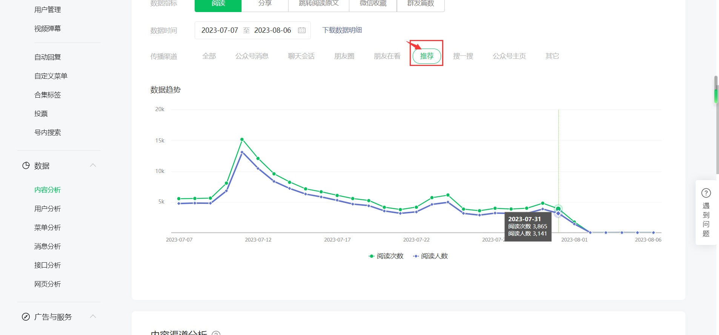Open the calendar date picker icon
The width and height of the screenshot is (719, 335).
pos(302,30)
